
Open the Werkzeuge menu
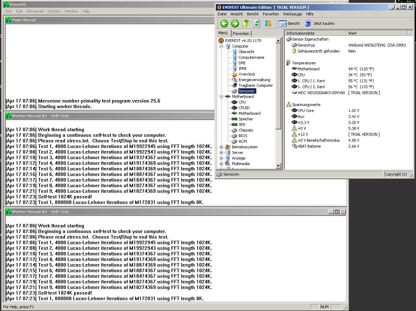pos(292,14)
